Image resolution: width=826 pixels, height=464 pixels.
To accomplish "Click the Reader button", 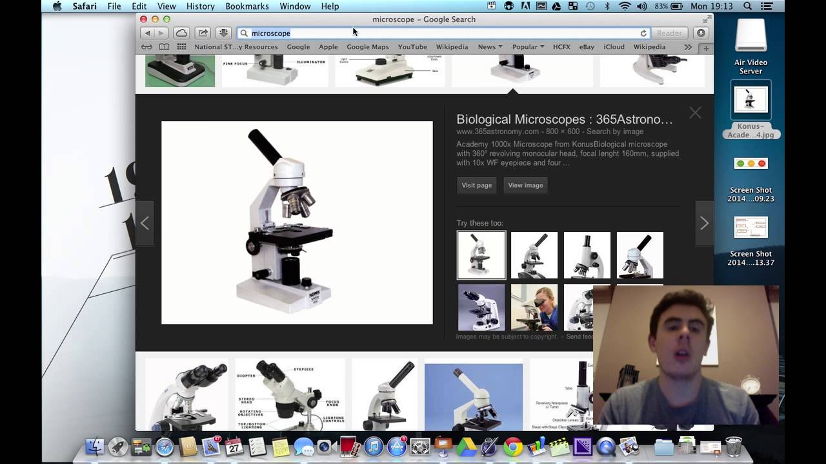I will click(669, 33).
